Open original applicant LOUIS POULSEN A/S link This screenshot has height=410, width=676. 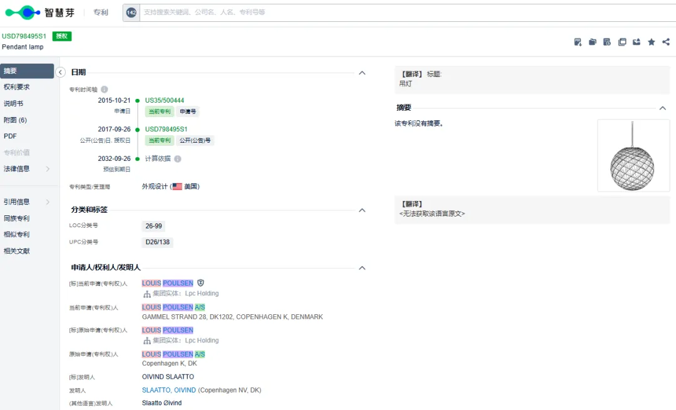(x=173, y=354)
